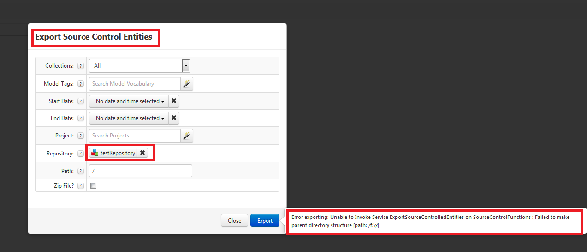Viewport: 587px width, 252px height.
Task: Focus the Search Model Vocabulary field
Action: click(135, 84)
